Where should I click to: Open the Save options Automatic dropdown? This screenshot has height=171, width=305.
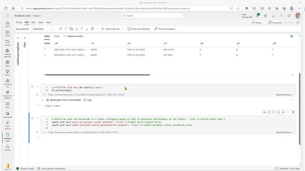[x=42, y=29]
